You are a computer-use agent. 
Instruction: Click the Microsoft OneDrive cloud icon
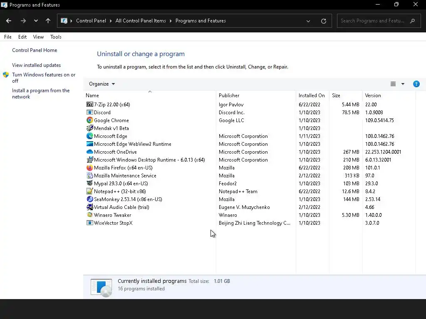(x=90, y=152)
